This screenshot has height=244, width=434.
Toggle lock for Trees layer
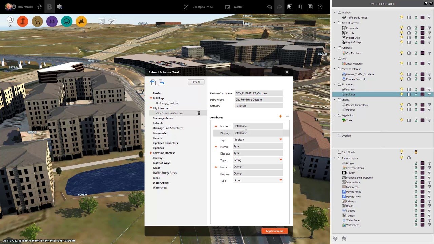(416, 120)
